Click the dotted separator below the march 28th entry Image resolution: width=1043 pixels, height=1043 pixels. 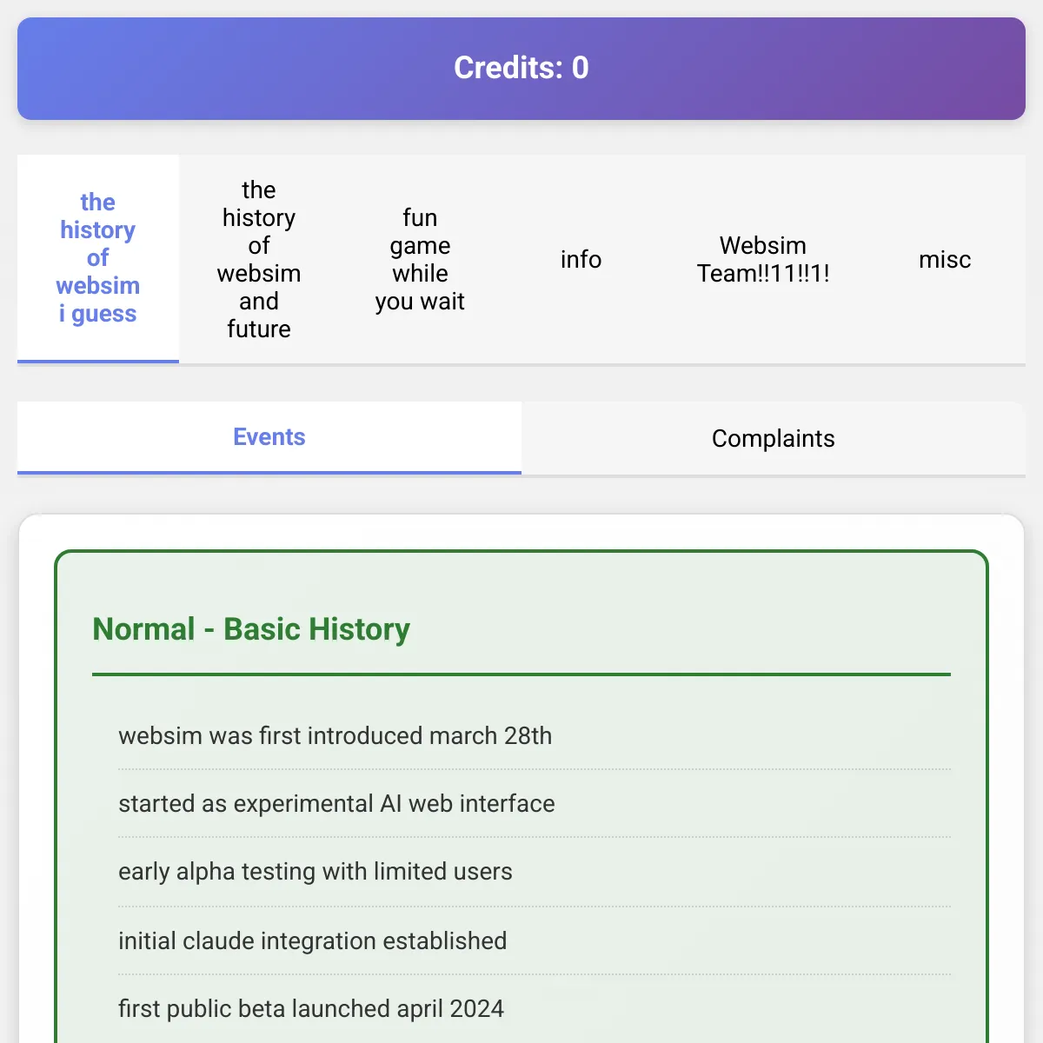tap(535, 769)
